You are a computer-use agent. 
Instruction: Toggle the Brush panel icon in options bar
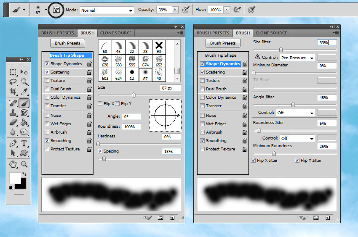[x=56, y=10]
